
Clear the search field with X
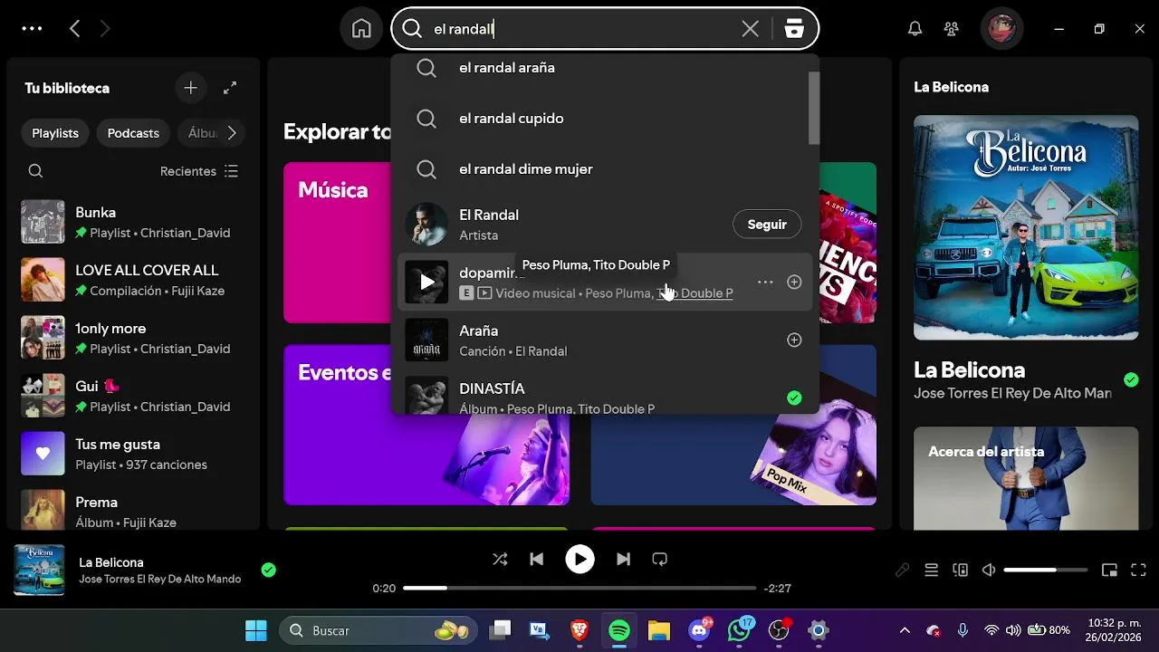click(x=750, y=29)
